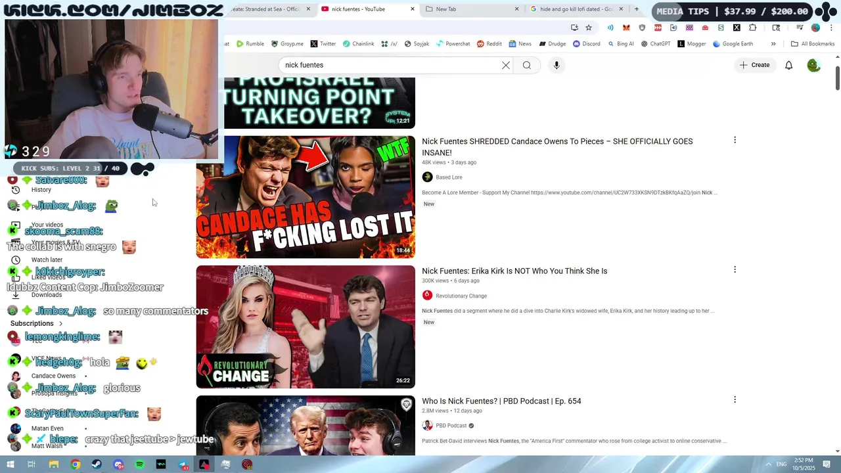Open Telegram from the taskbar
Screen dimensions: 841x473
tap(183, 464)
